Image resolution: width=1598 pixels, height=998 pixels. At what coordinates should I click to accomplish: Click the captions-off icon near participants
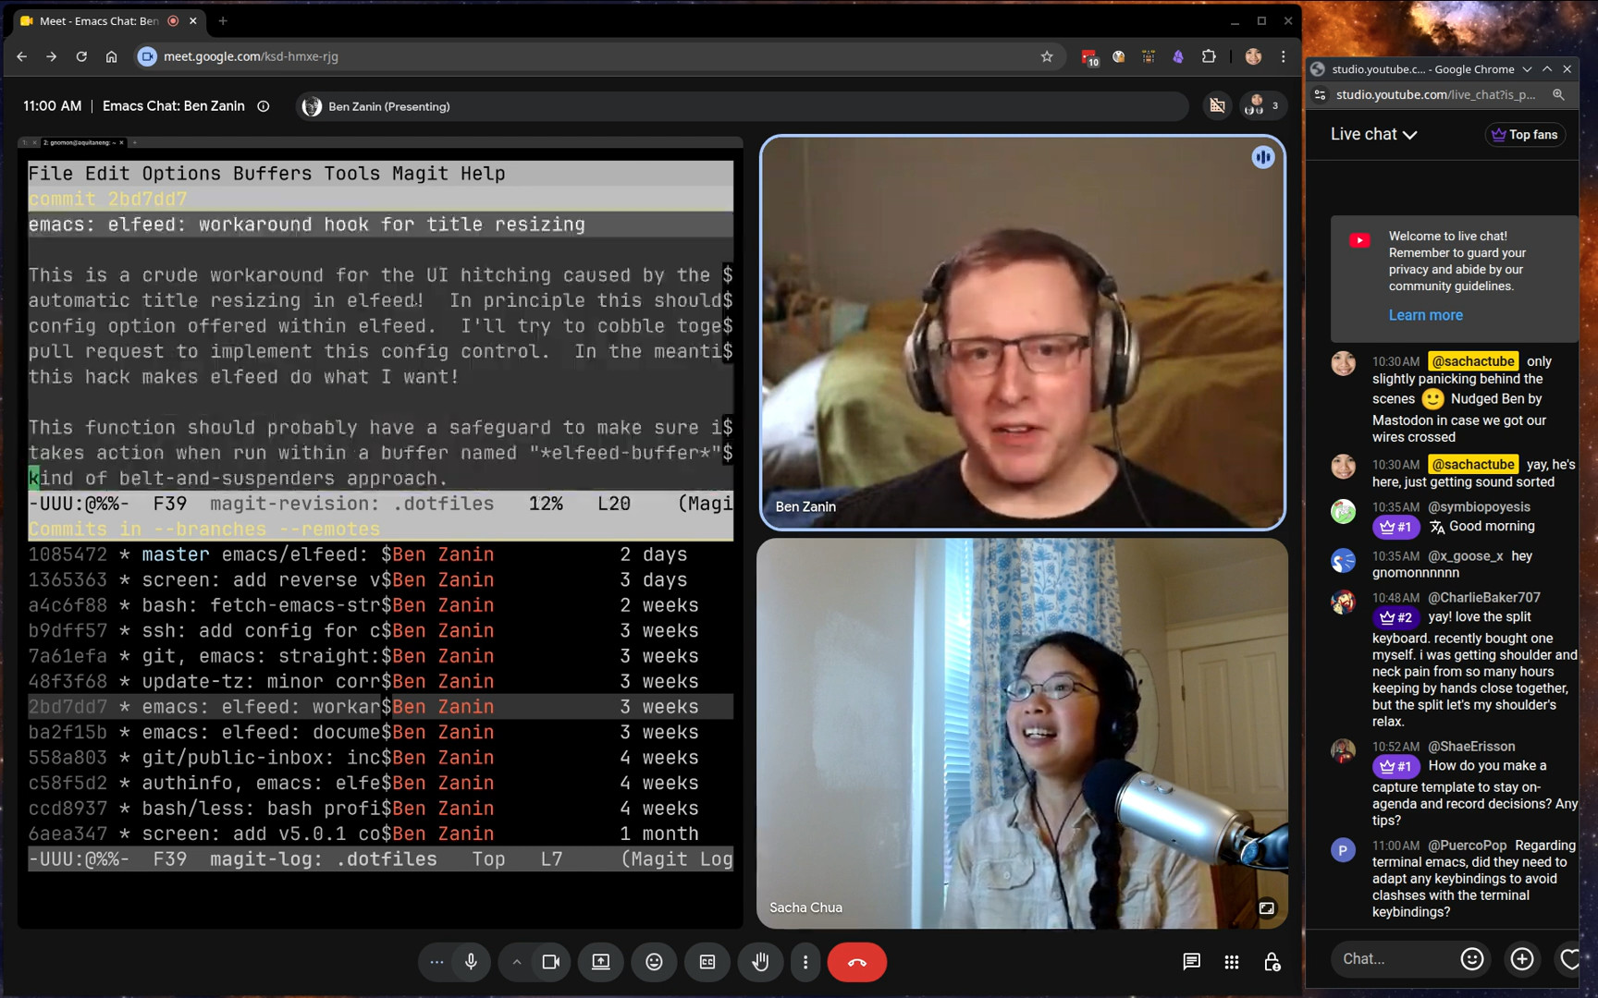click(1217, 106)
